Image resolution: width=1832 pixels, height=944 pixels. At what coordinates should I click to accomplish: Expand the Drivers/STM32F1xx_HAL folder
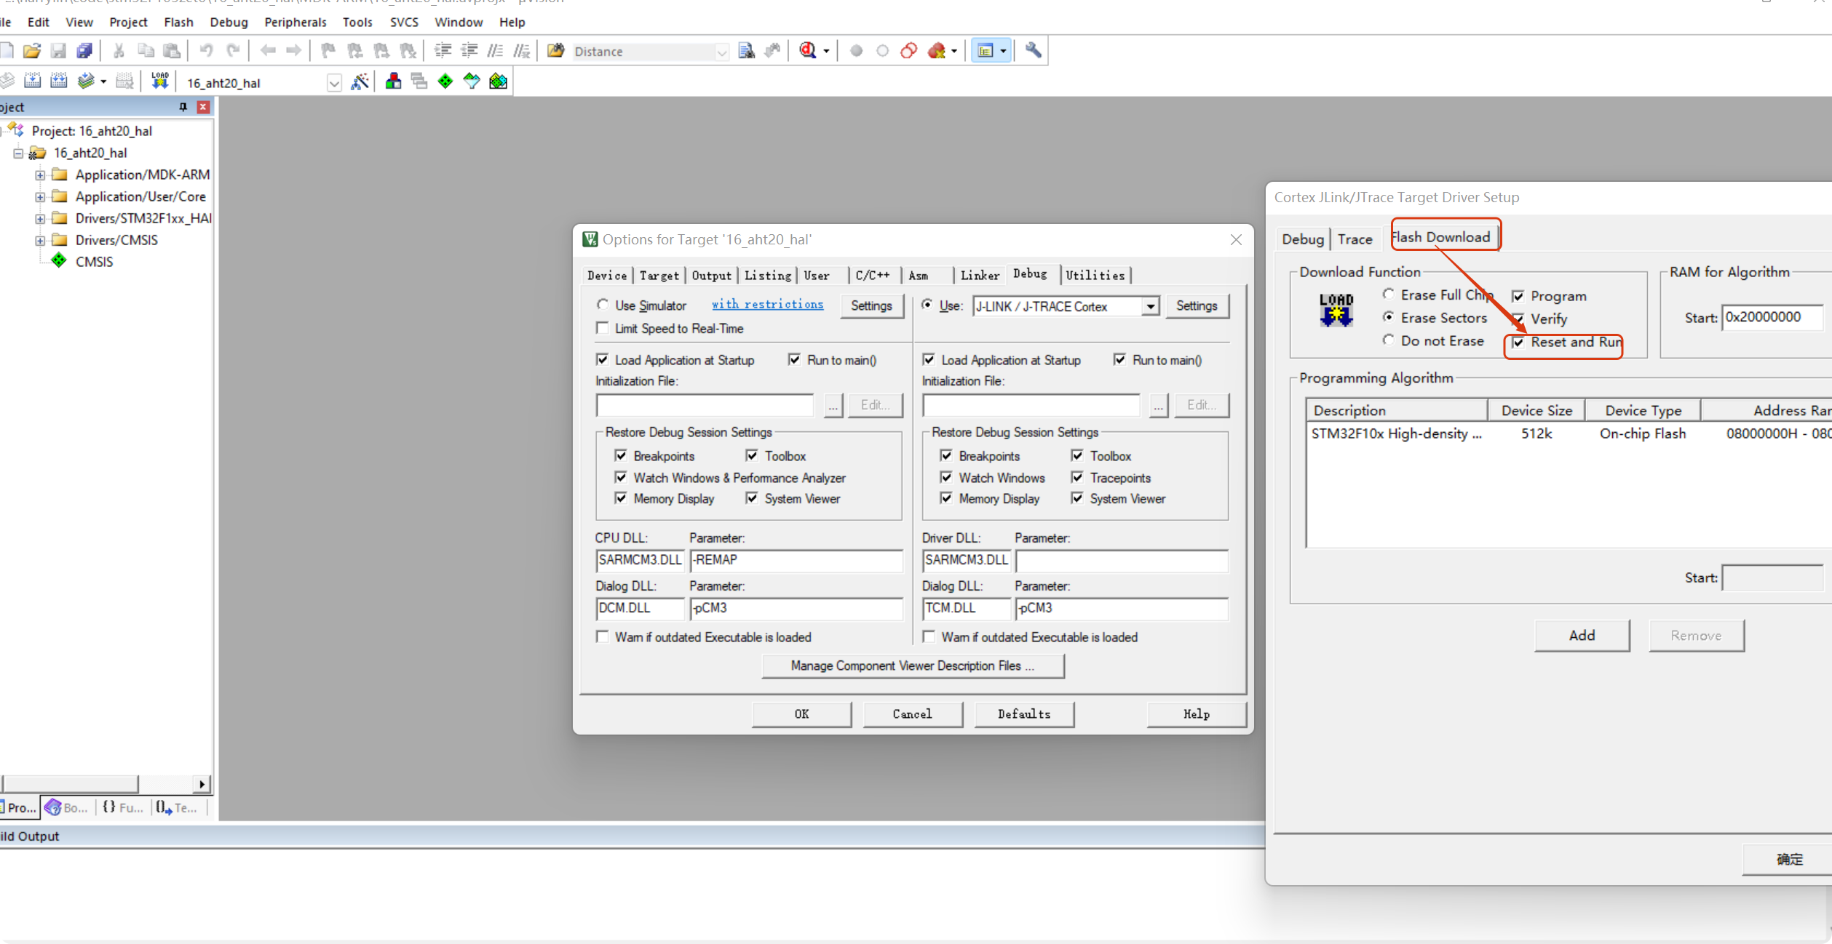point(40,218)
